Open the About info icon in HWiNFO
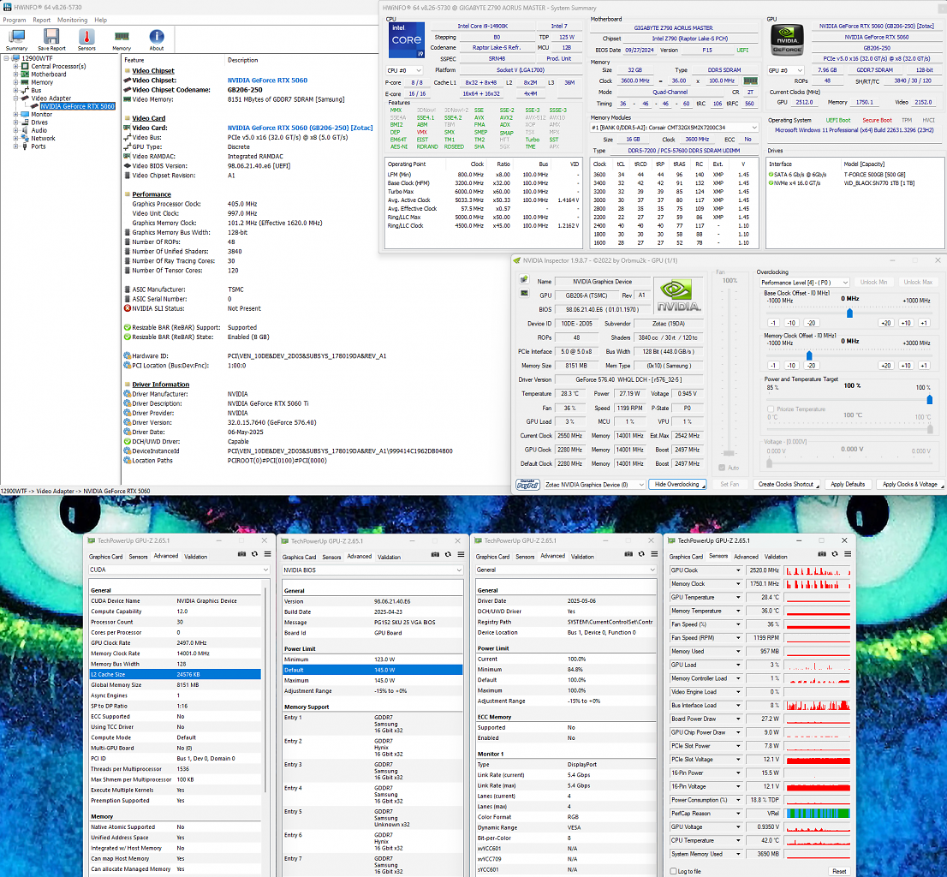 pyautogui.click(x=157, y=40)
